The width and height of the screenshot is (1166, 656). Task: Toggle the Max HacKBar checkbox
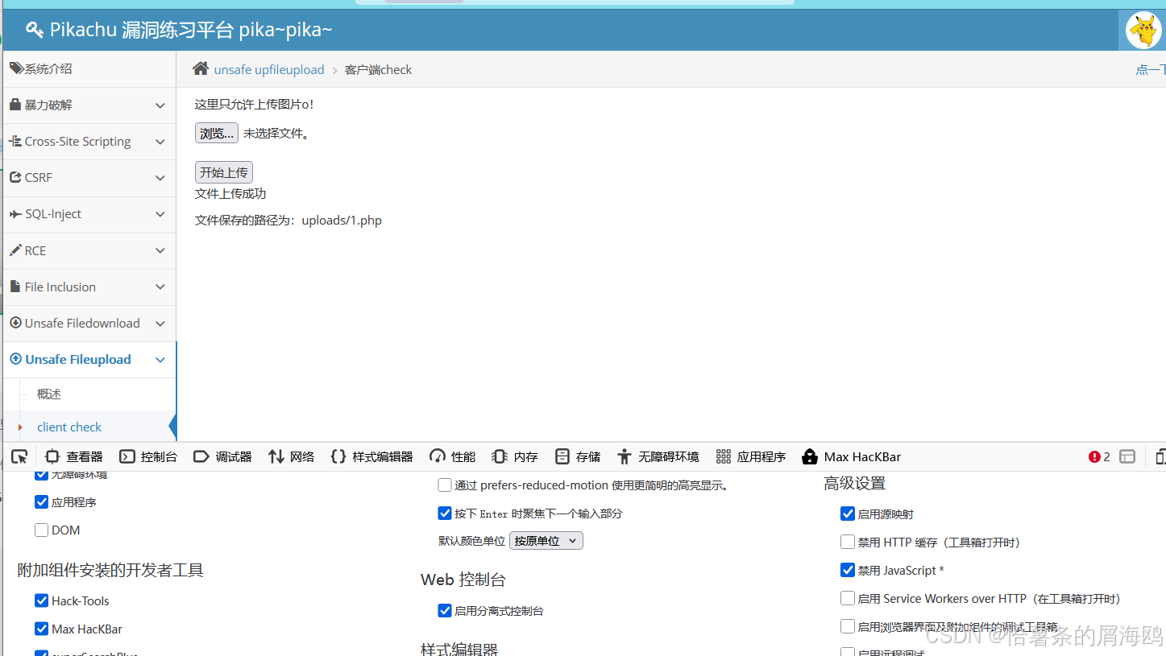(42, 629)
